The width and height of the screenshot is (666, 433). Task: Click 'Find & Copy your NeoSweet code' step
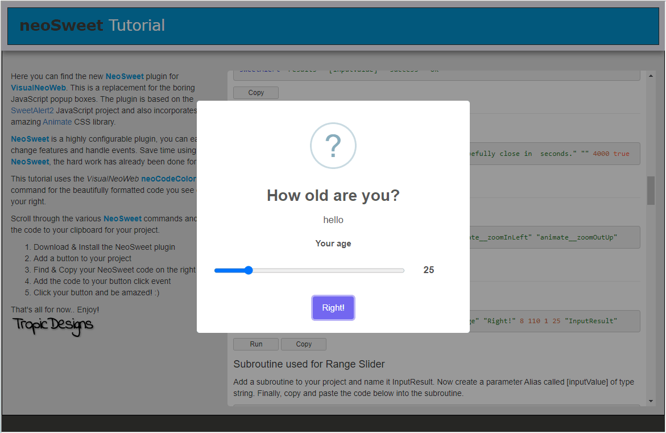click(x=114, y=270)
